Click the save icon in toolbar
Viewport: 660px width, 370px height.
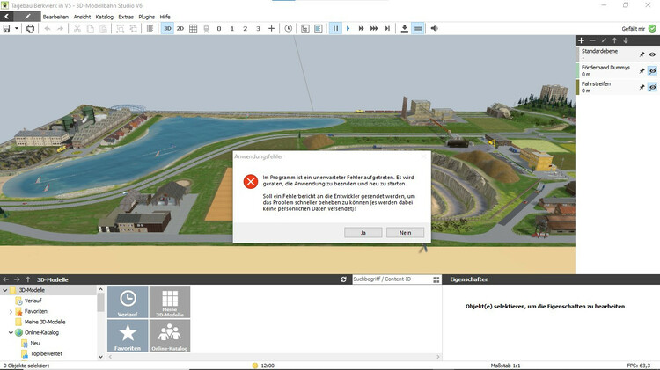click(6, 29)
